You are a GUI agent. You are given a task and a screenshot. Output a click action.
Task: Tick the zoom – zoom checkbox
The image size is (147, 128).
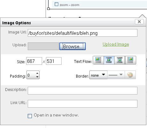pos(56,4)
